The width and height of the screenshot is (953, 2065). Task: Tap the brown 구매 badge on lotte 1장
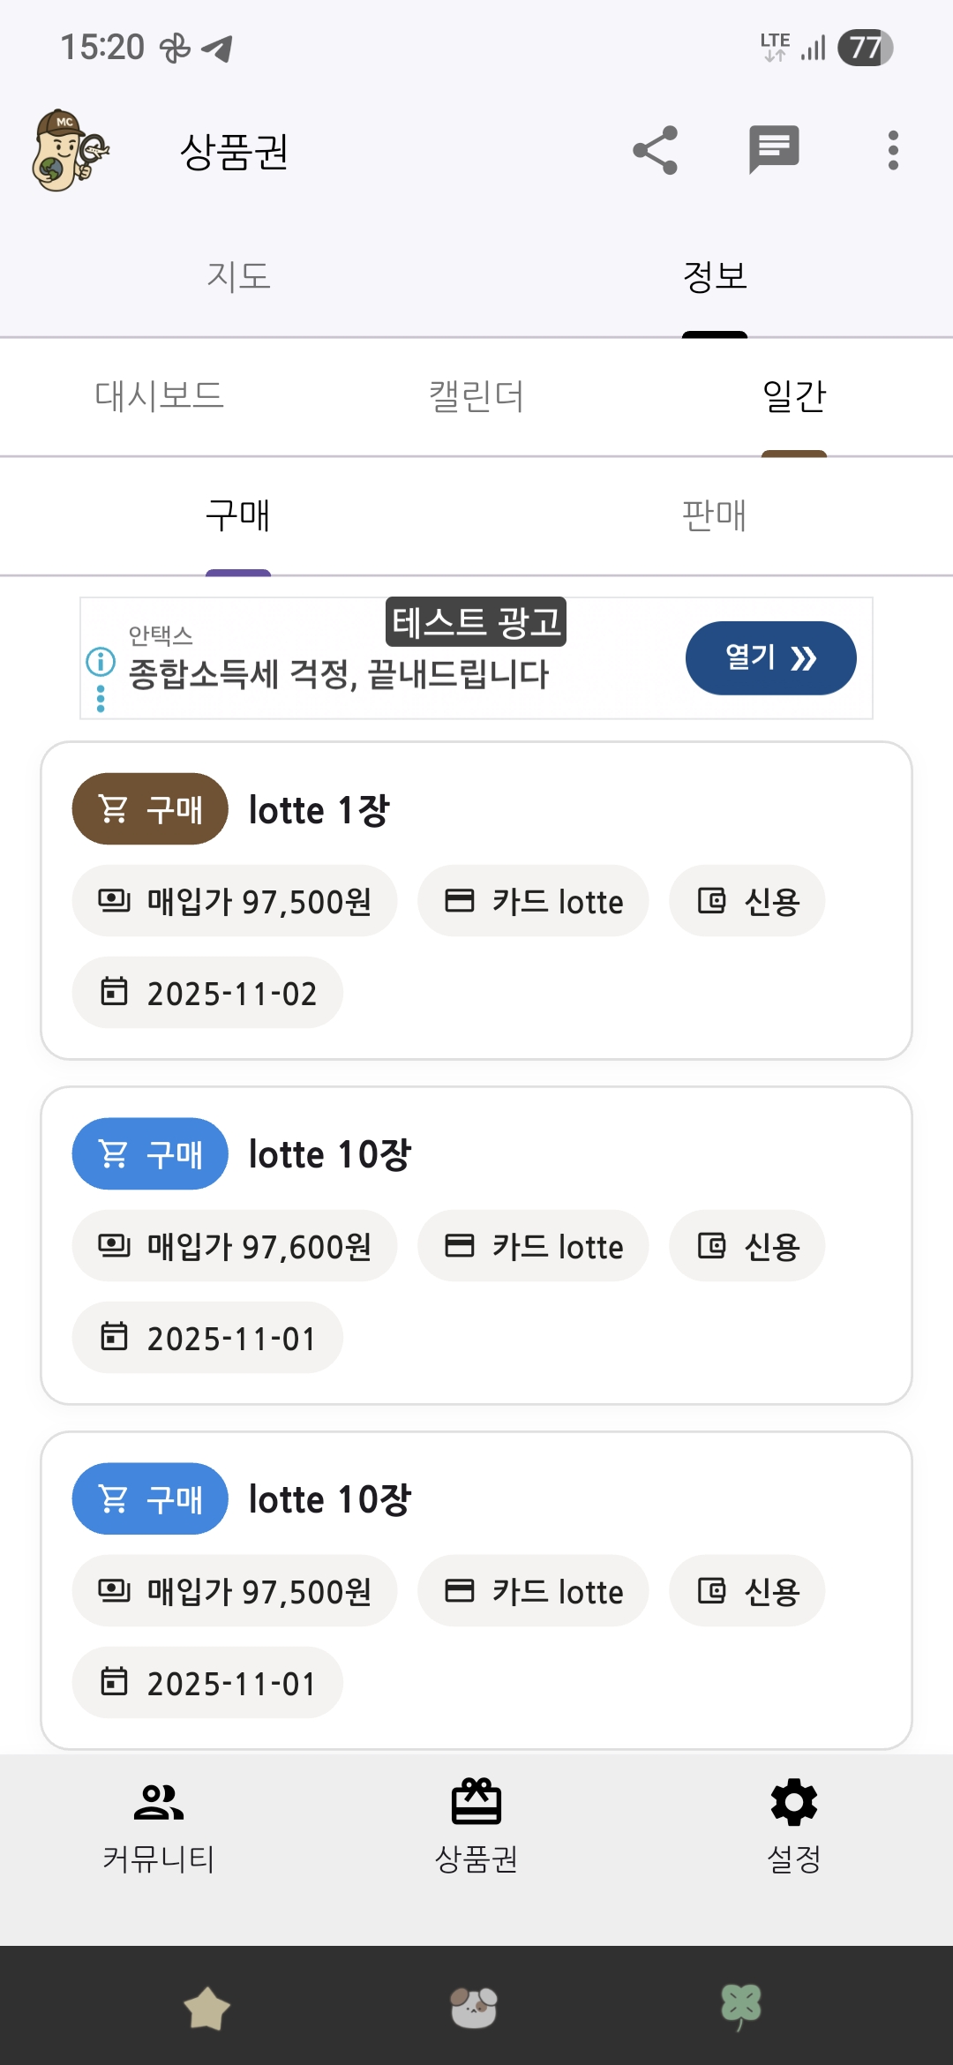point(150,809)
